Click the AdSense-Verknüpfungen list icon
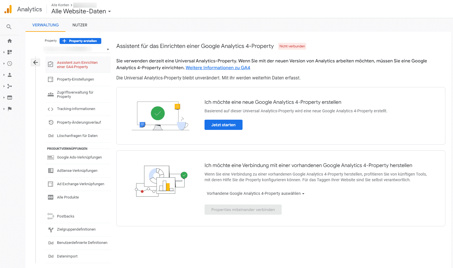453x268 pixels. 50,171
